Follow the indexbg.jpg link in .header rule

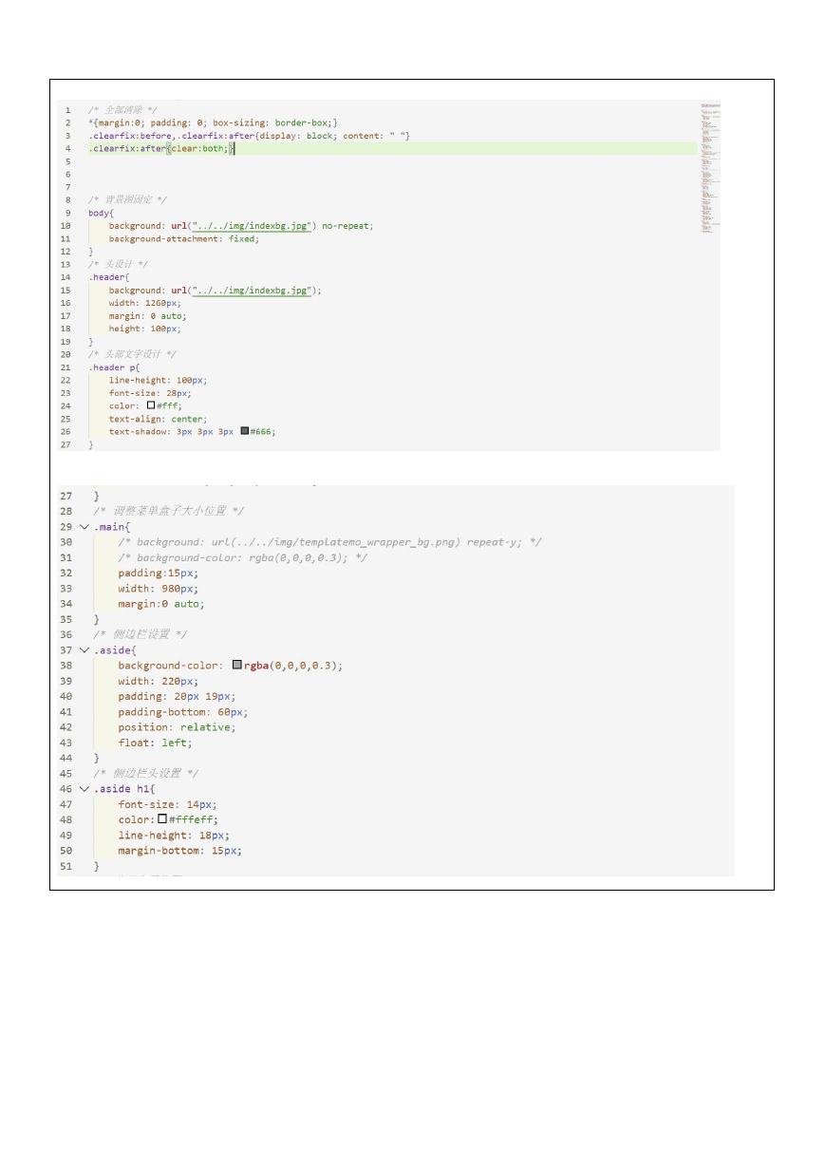pos(251,291)
